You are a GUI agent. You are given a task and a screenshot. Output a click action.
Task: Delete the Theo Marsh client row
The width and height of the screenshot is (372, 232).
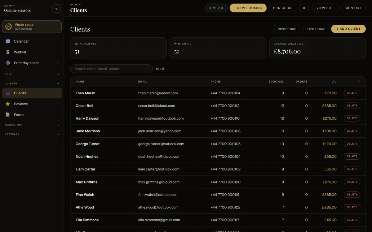pos(352,93)
